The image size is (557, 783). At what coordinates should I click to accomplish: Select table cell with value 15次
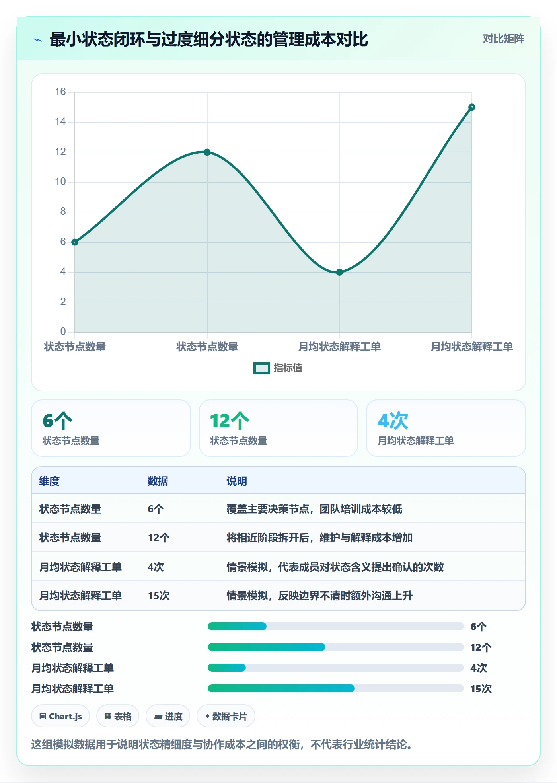click(x=159, y=596)
